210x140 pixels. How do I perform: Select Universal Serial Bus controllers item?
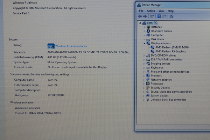click(x=168, y=100)
